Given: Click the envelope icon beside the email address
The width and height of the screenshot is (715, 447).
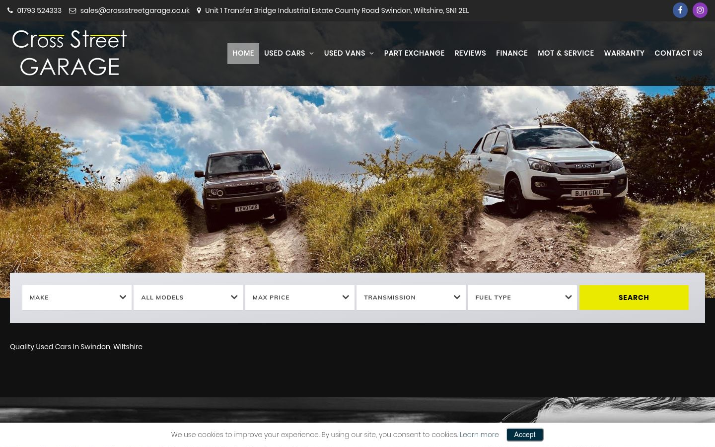Looking at the screenshot, I should [x=72, y=10].
